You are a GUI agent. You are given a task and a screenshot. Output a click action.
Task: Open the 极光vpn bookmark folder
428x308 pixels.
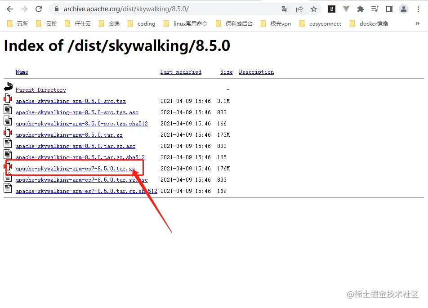click(x=276, y=24)
